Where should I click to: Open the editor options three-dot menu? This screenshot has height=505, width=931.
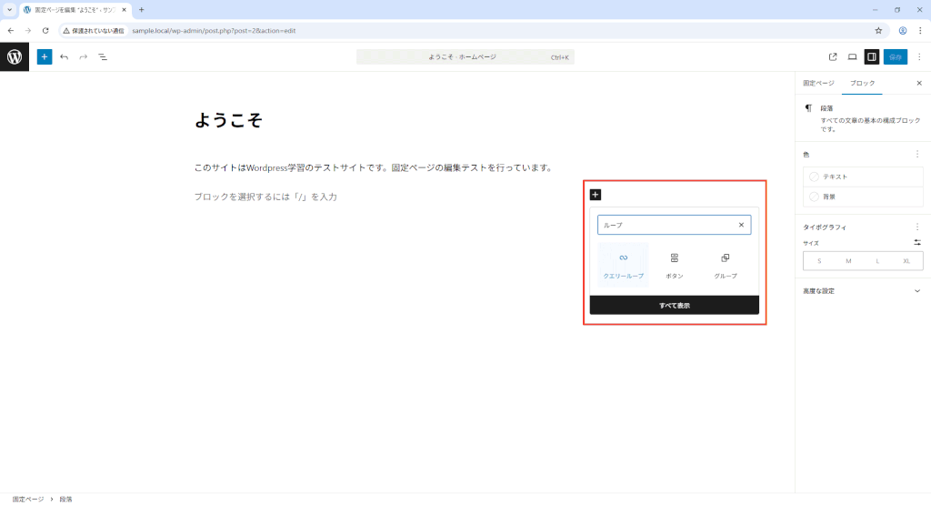[919, 57]
